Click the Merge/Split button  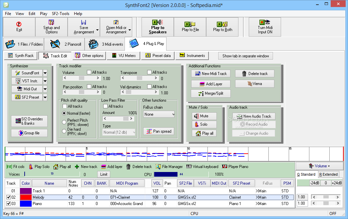click(211, 94)
